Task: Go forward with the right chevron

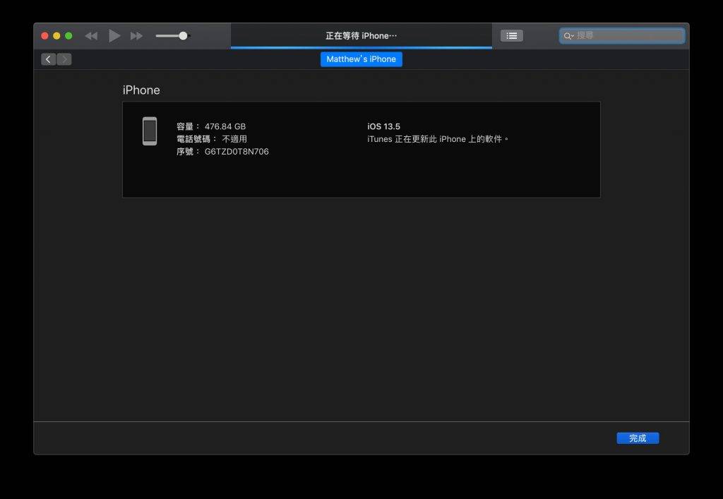Action: tap(64, 59)
